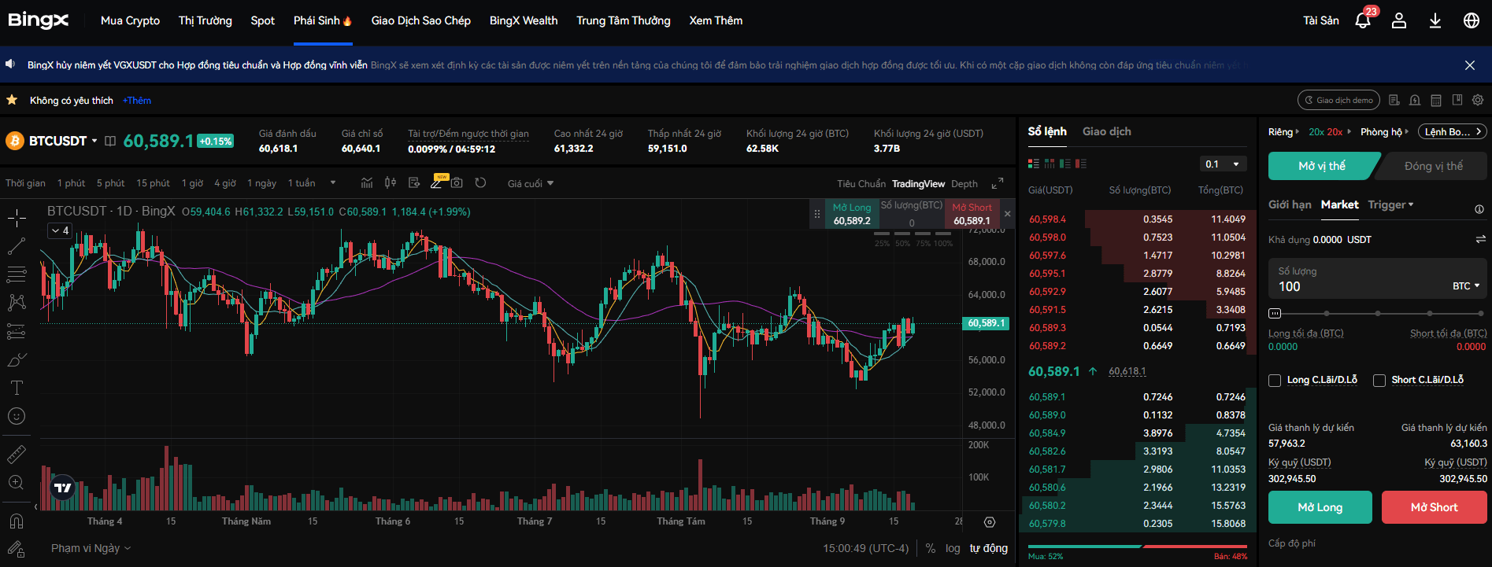Show only sell orders in the order book
Image resolution: width=1492 pixels, height=567 pixels.
click(1081, 164)
